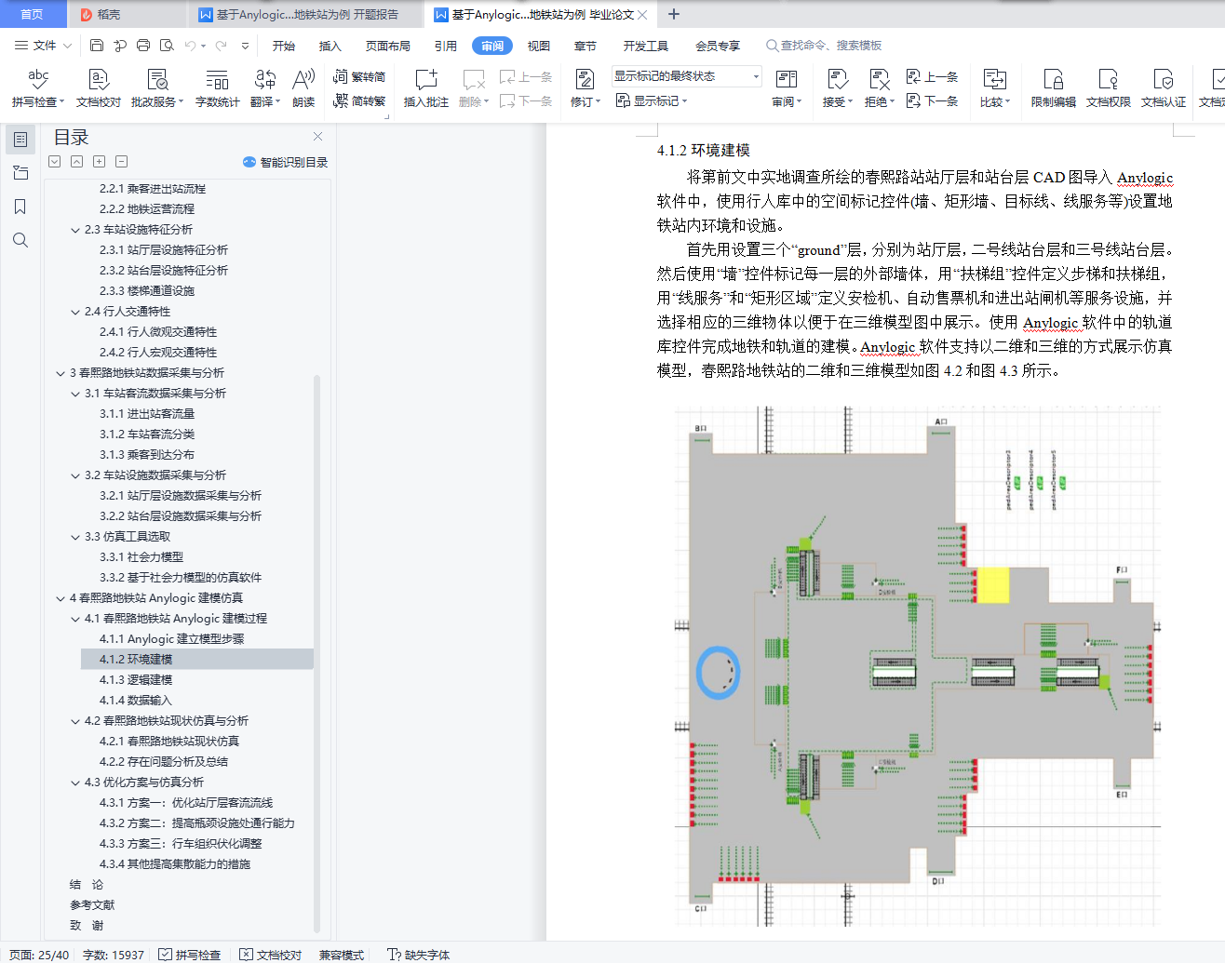This screenshot has height=963, width=1225.
Task: Collapse the 2.3 车站设施特征分析 heading
Action: 75,230
